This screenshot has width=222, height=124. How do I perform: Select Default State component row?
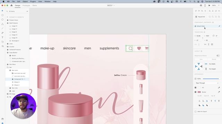(207, 26)
